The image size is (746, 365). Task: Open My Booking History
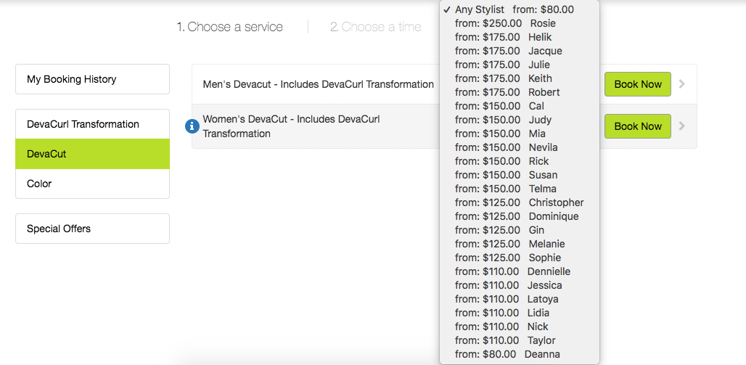click(92, 79)
